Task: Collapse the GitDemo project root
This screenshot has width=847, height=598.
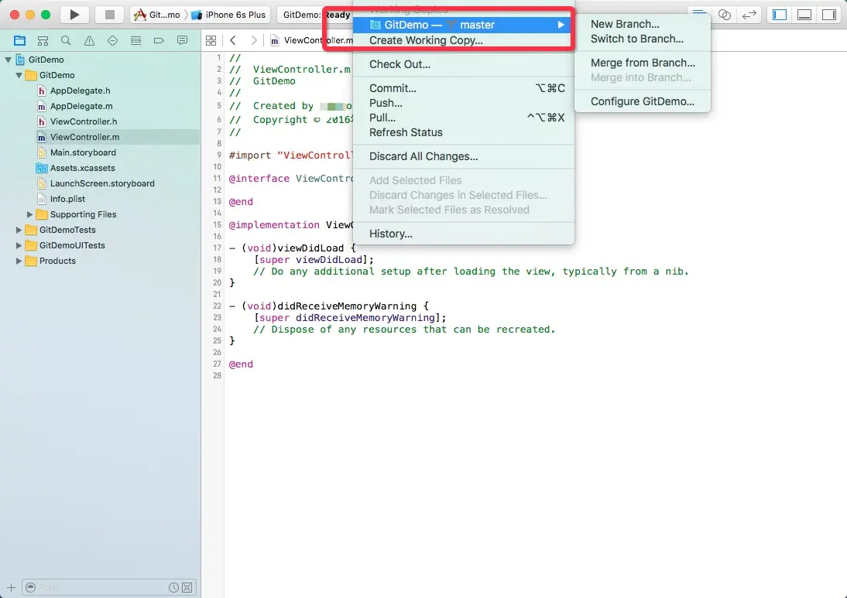Action: point(8,60)
